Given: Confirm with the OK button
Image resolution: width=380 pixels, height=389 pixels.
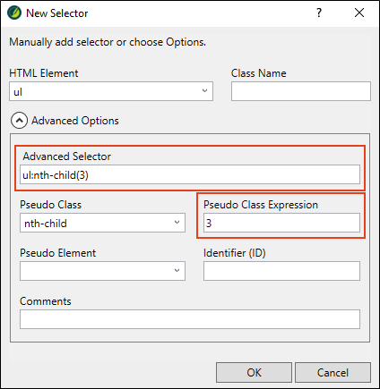Looking at the screenshot, I should pos(254,373).
